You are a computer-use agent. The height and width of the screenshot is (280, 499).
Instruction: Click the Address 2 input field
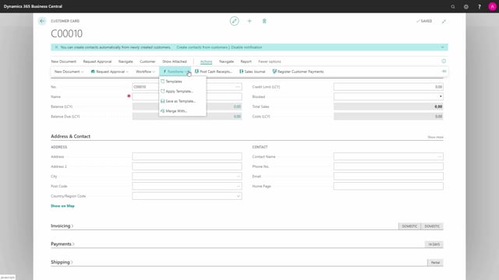click(187, 166)
